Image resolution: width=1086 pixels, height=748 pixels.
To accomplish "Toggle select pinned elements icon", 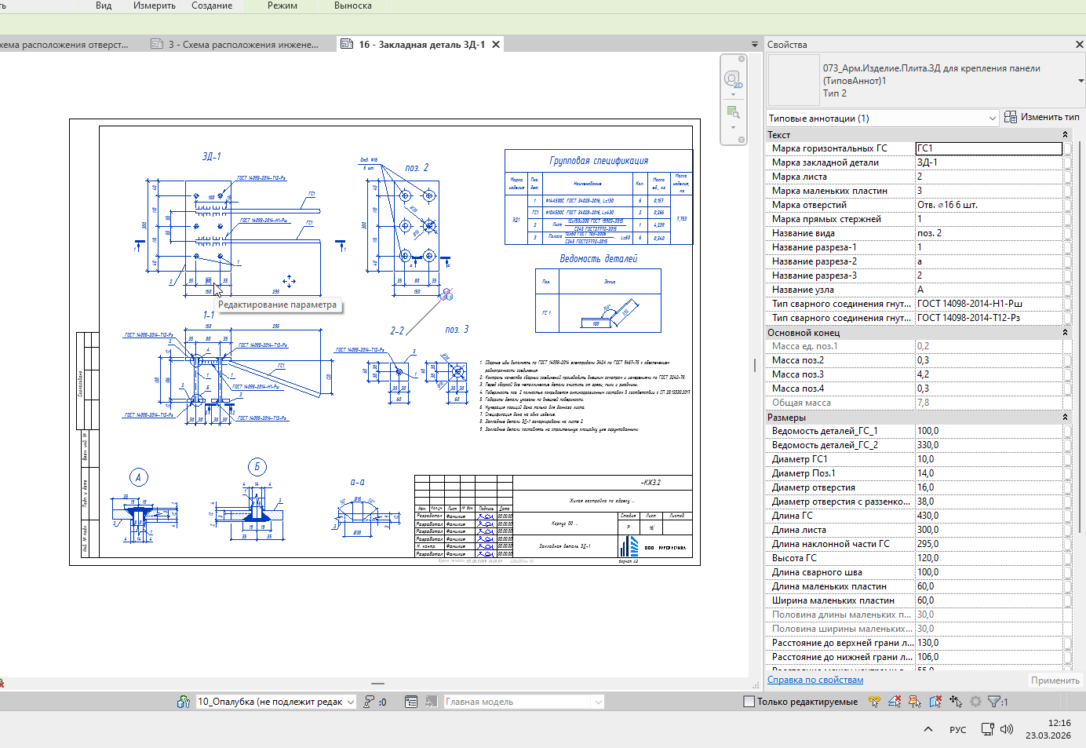I will point(915,702).
